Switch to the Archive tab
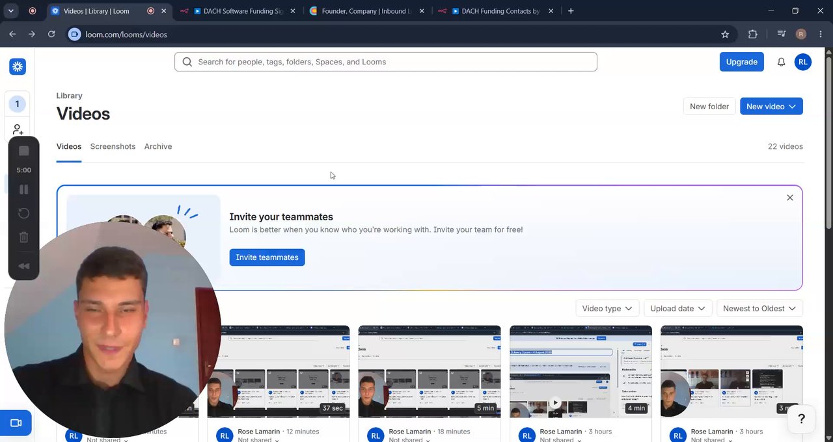This screenshot has width=833, height=442. pos(158,146)
